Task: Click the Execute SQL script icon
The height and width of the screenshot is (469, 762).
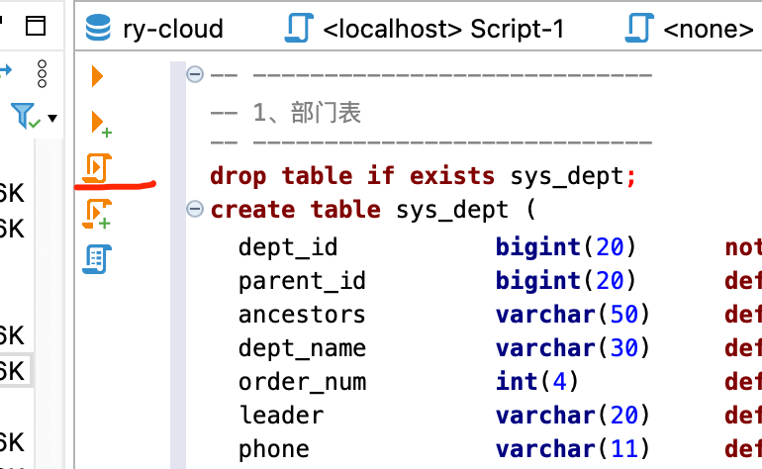Action: [97, 168]
